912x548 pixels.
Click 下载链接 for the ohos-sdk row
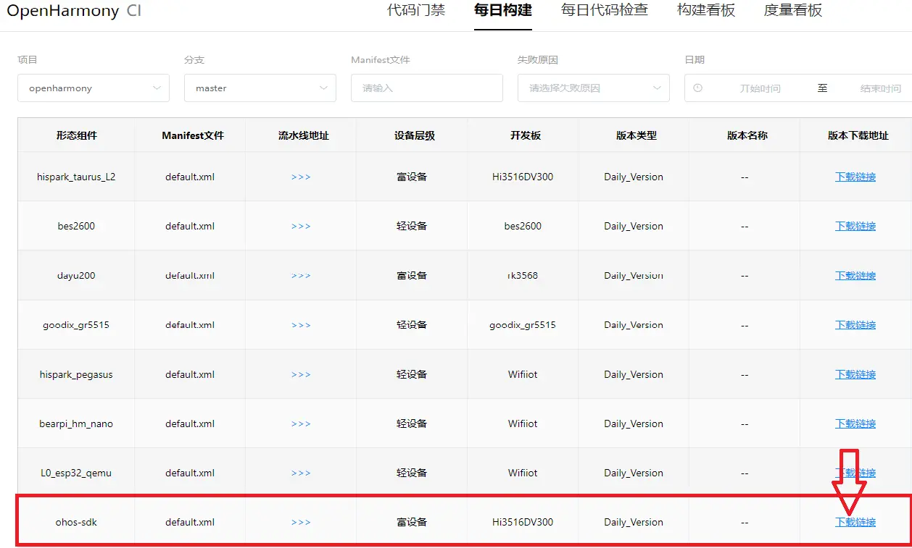855,522
